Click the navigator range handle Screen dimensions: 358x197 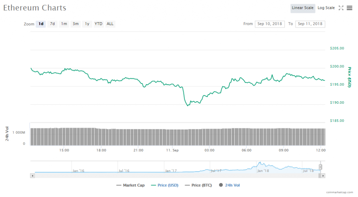click(x=320, y=167)
